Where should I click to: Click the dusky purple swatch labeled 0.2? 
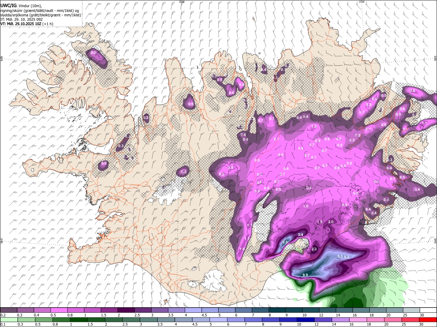click(x=9, y=310)
